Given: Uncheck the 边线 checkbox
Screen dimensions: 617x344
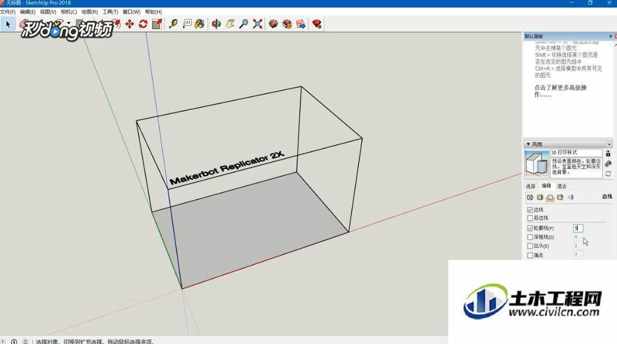Looking at the screenshot, I should pyautogui.click(x=530, y=210).
